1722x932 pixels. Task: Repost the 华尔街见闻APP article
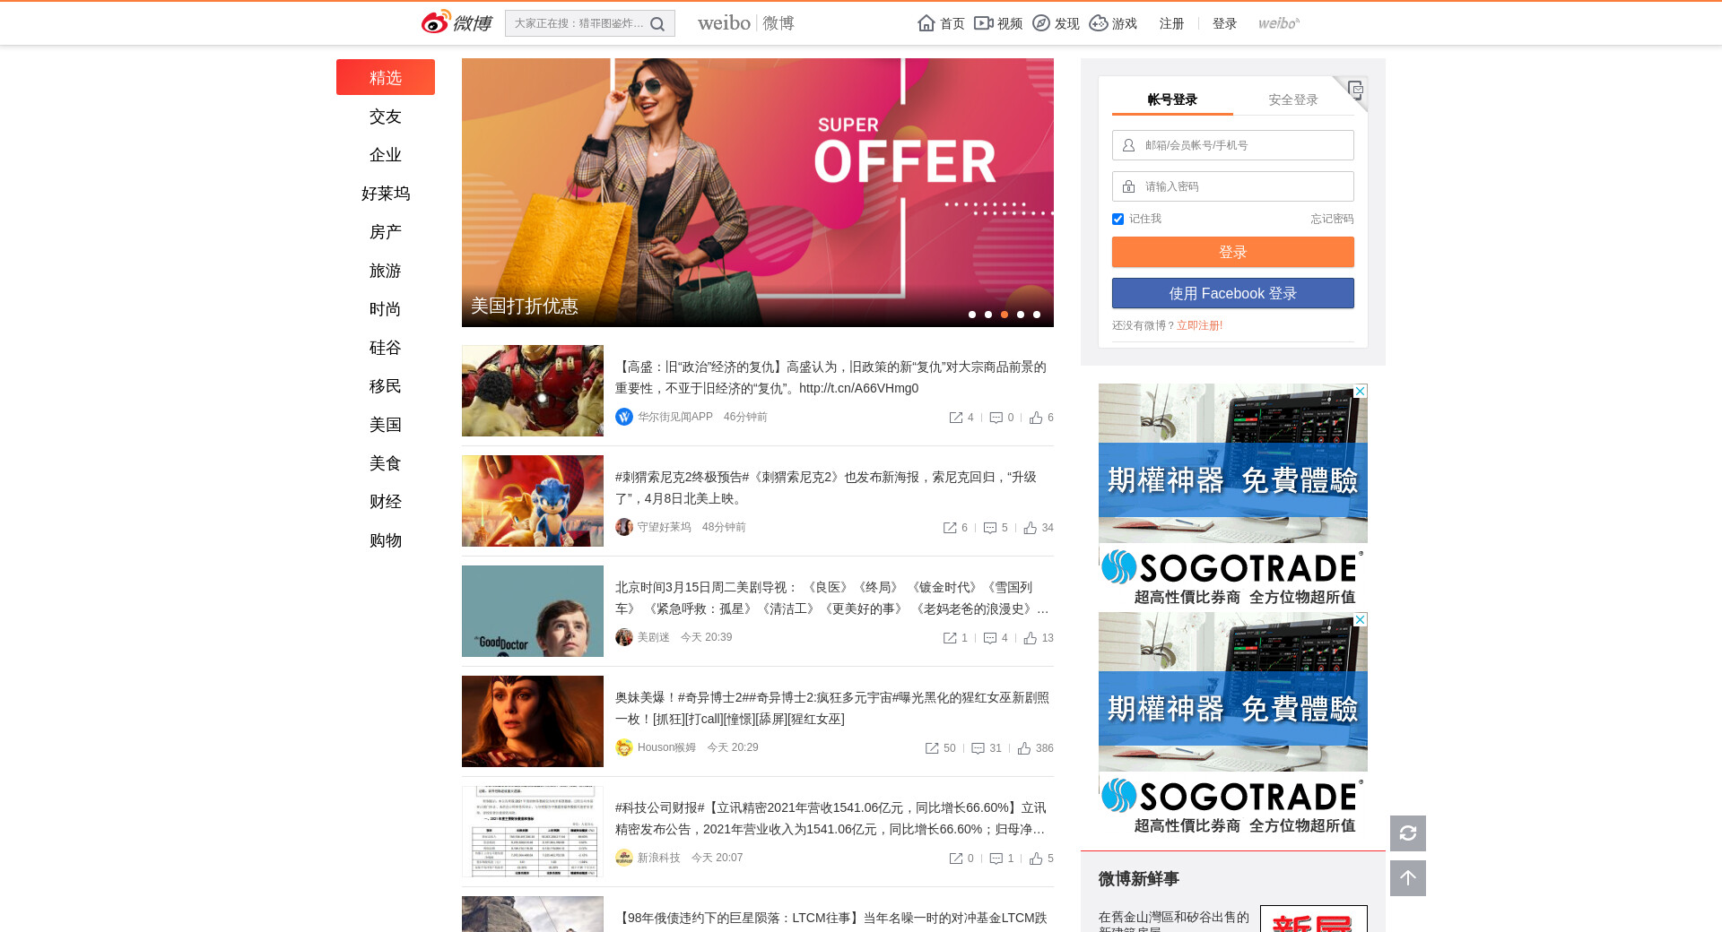click(x=956, y=418)
